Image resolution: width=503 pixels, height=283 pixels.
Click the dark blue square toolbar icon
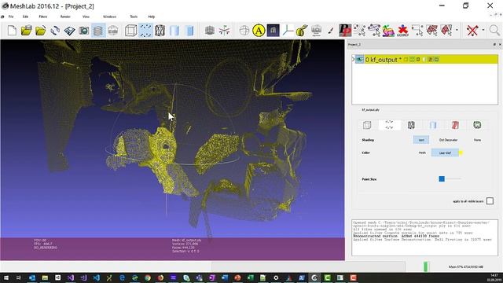pos(273,31)
